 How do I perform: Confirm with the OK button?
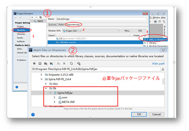tap(139, 114)
